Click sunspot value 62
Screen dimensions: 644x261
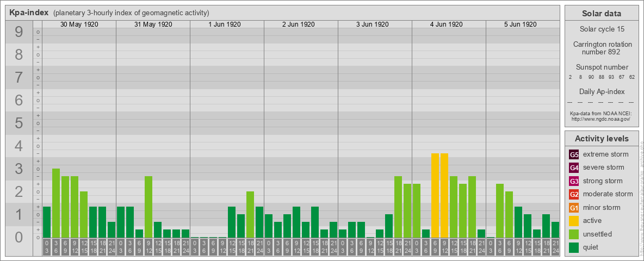point(632,77)
